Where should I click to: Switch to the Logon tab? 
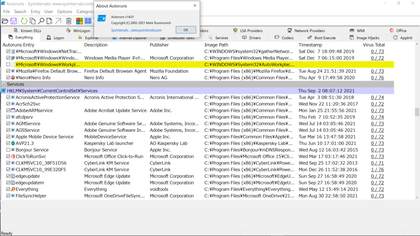point(55,38)
